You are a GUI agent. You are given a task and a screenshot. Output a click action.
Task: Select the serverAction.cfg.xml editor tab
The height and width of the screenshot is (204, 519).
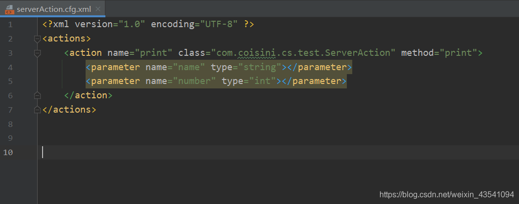click(x=52, y=9)
